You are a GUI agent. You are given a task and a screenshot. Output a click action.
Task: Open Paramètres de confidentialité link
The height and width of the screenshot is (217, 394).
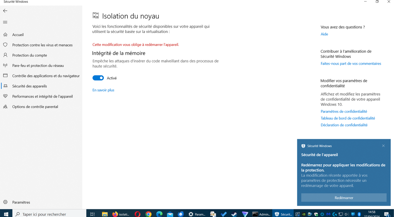click(344, 111)
